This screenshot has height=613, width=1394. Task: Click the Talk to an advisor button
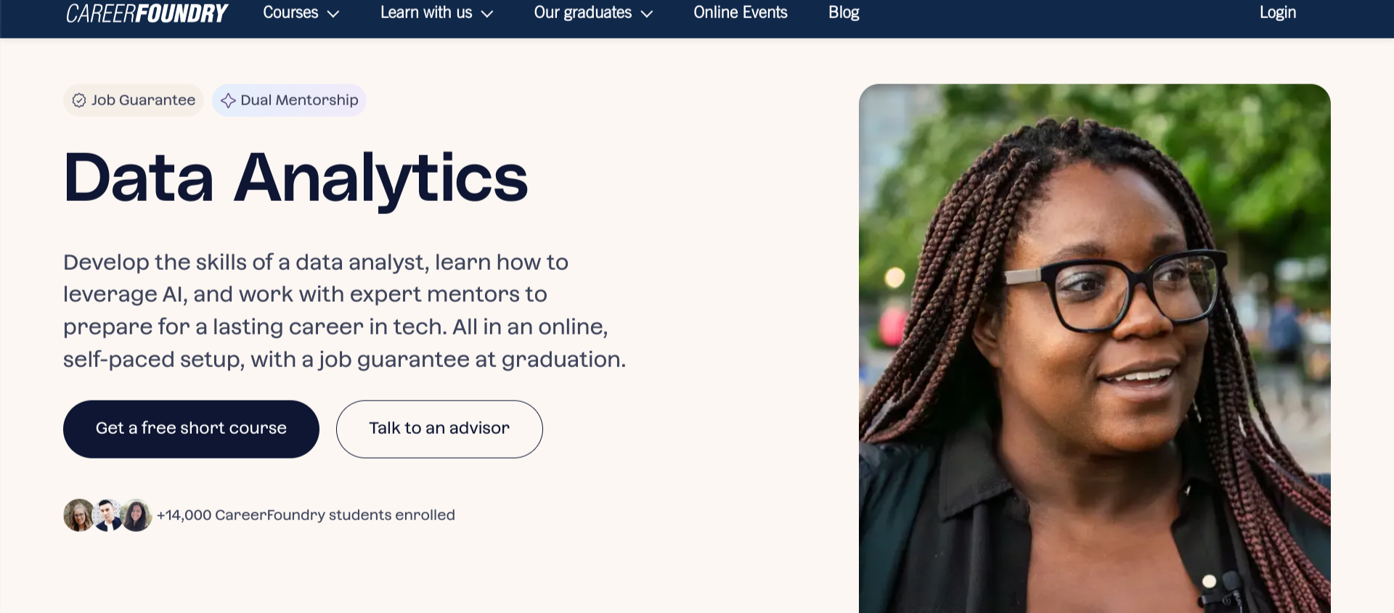pyautogui.click(x=439, y=429)
